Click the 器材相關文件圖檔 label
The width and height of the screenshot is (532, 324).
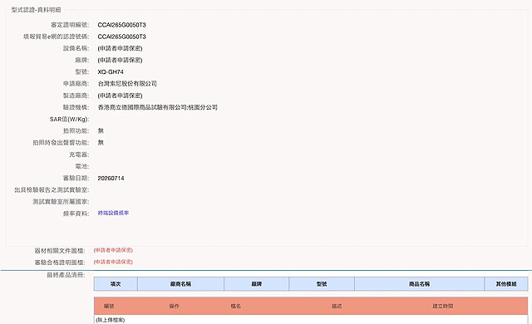[60, 251]
